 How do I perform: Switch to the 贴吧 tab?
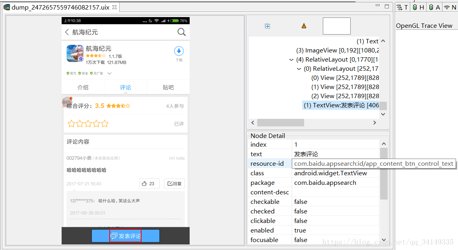(168, 87)
